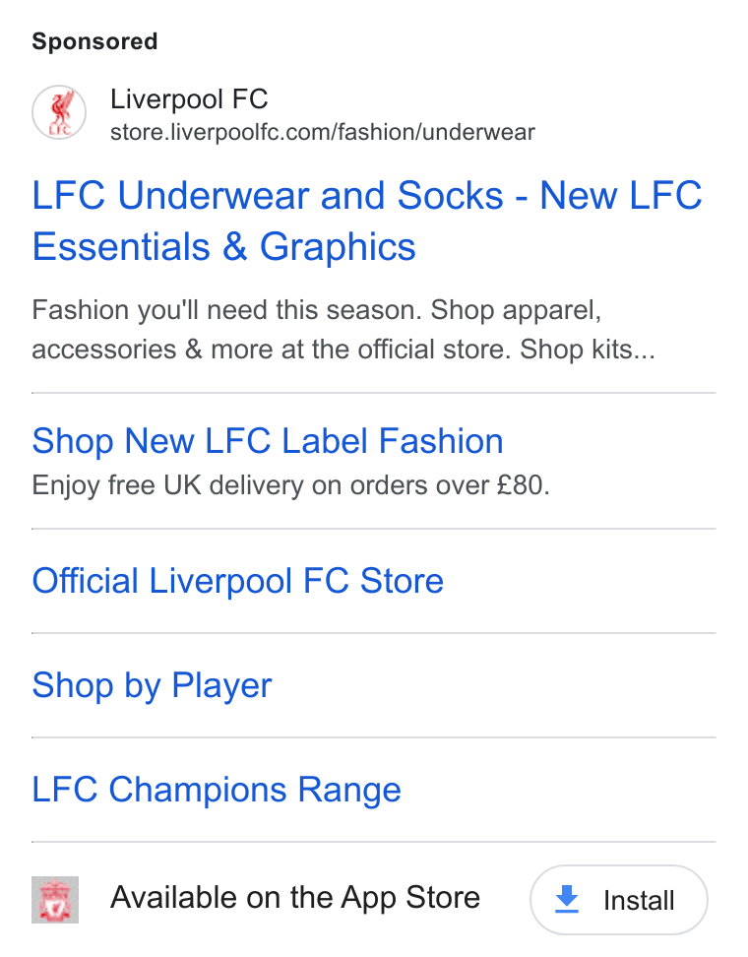The width and height of the screenshot is (748, 957).
Task: Click the Liverpool FC liver bird logo
Action: (59, 112)
